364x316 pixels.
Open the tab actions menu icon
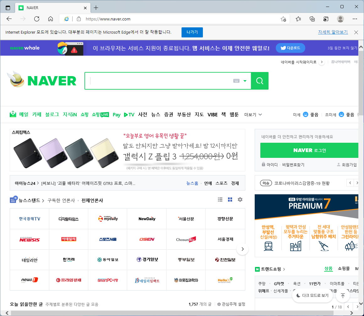(x=8, y=8)
